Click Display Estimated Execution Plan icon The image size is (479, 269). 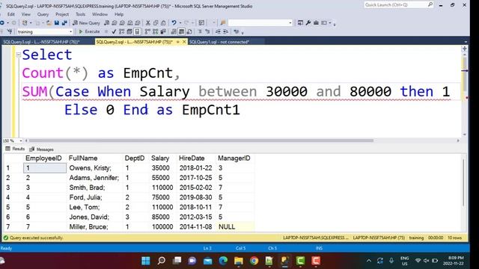121,31
